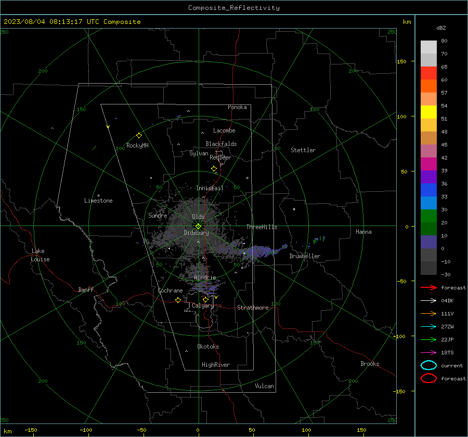Click the Hanna town label

(363, 232)
